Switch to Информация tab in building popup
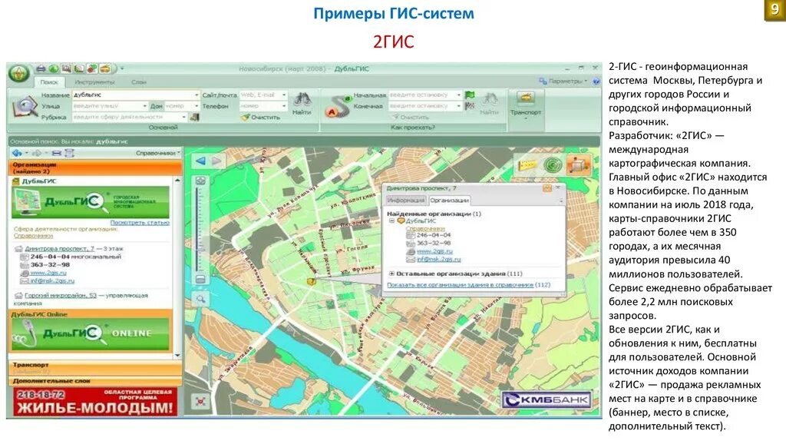This screenshot has width=786, height=441. click(405, 201)
